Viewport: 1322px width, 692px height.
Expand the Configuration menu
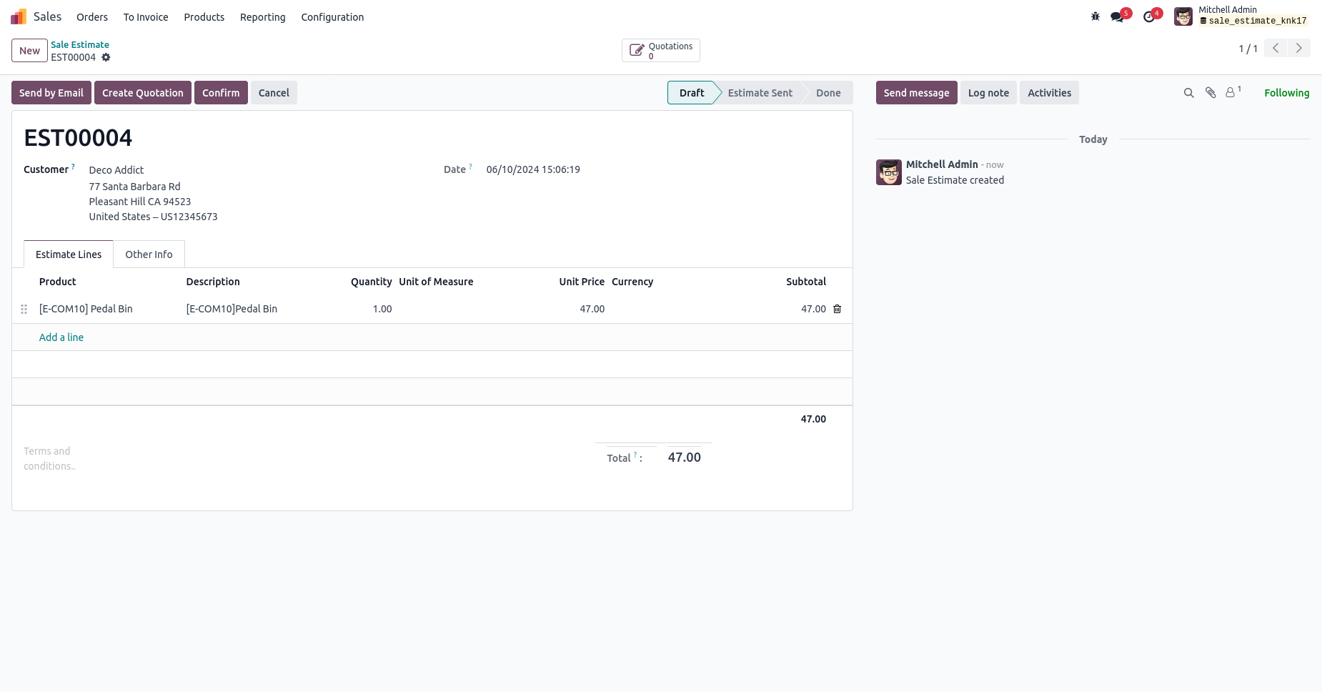tap(332, 17)
